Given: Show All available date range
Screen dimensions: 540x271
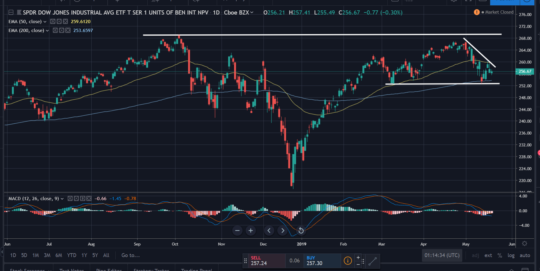Looking at the screenshot, I should 106,255.
